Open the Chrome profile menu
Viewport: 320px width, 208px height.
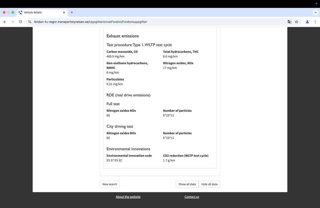click(x=307, y=22)
